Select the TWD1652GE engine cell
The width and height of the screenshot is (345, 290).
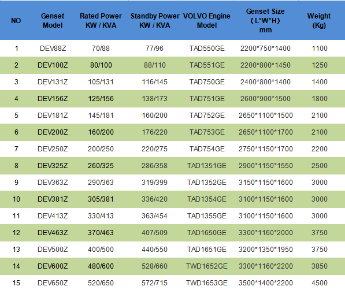click(207, 266)
